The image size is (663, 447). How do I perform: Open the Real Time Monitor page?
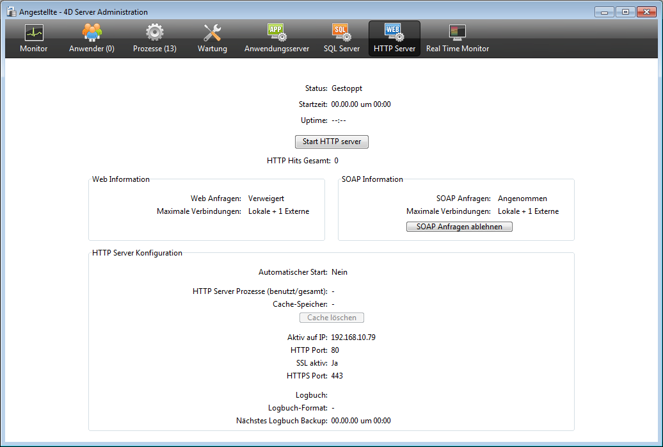tap(457, 38)
